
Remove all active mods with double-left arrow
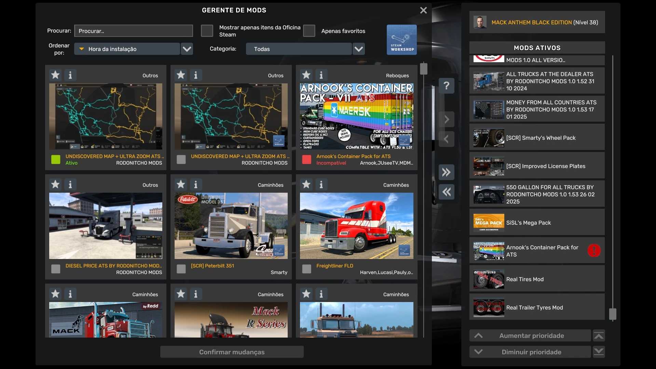point(446,192)
